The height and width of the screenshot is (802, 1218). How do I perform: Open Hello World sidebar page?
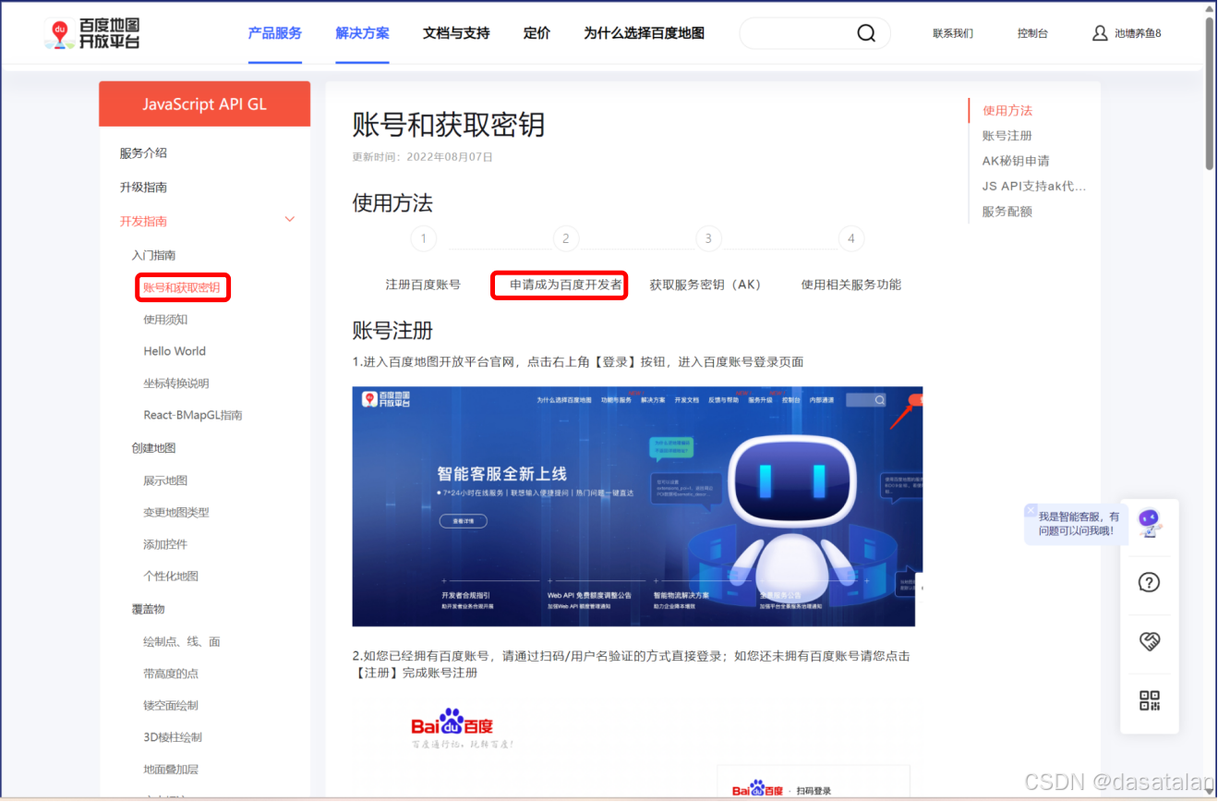(175, 351)
